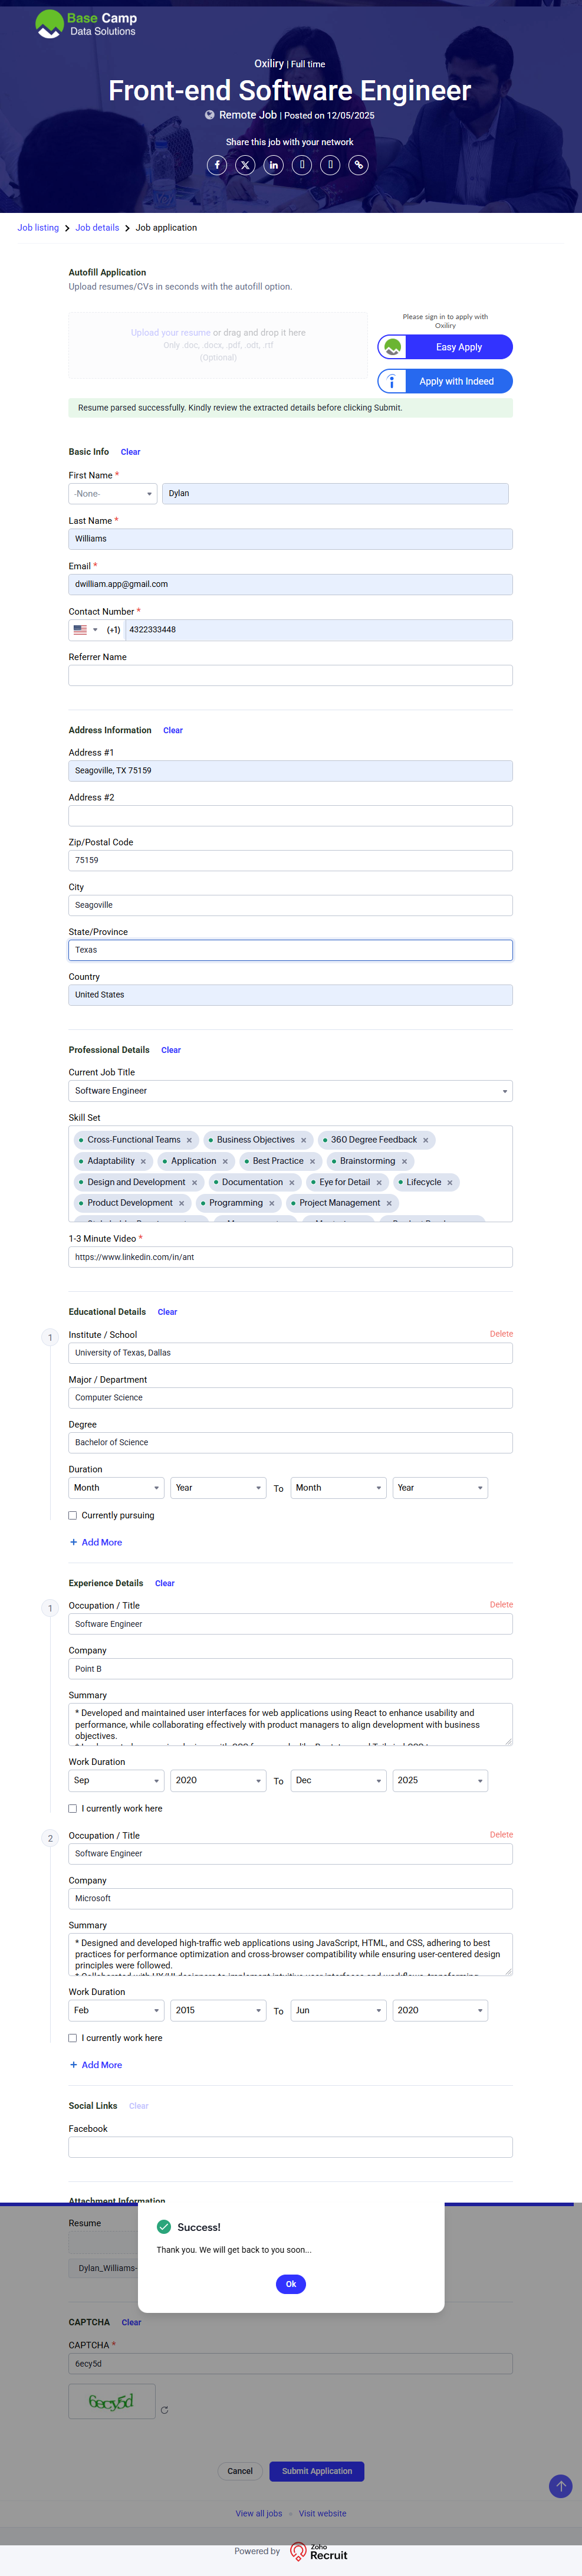The width and height of the screenshot is (582, 2576).
Task: Click the Referrer Name input field
Action: pos(290,676)
